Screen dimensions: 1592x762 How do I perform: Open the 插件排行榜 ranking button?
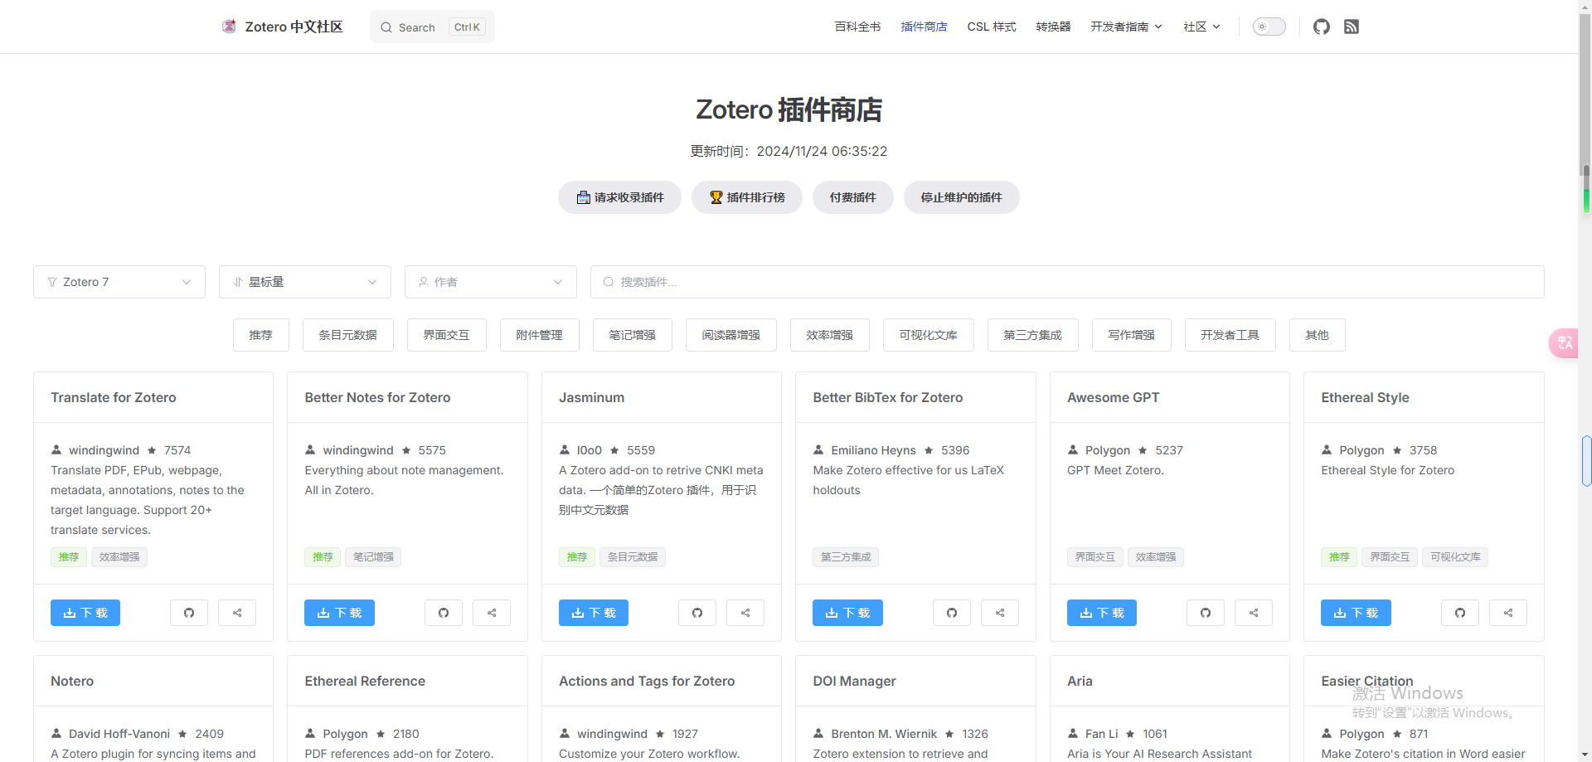tap(747, 197)
